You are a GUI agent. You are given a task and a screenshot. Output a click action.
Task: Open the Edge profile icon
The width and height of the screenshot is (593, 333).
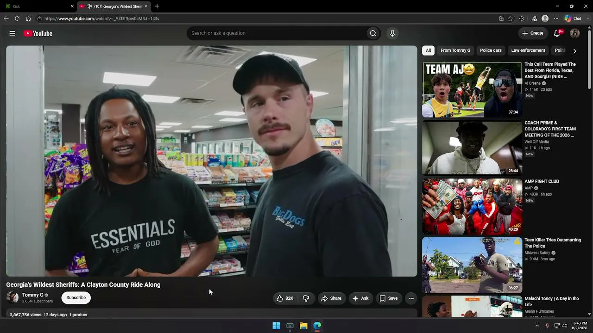(545, 18)
